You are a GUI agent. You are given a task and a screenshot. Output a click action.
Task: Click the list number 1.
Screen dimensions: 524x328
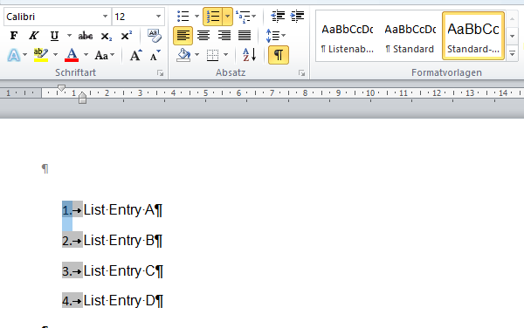pos(67,210)
